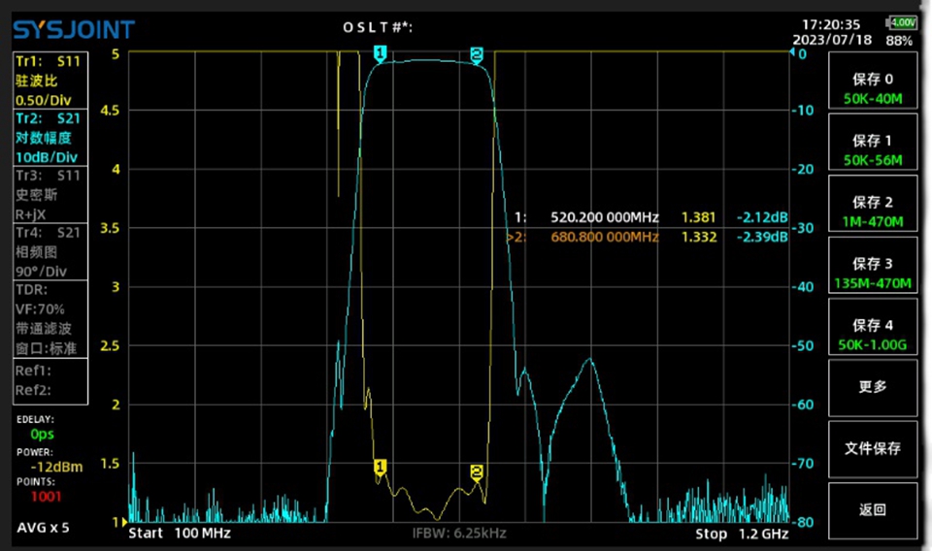Toggle the Tr2 S21 log magnitude trace
932x551 pixels.
(50, 137)
